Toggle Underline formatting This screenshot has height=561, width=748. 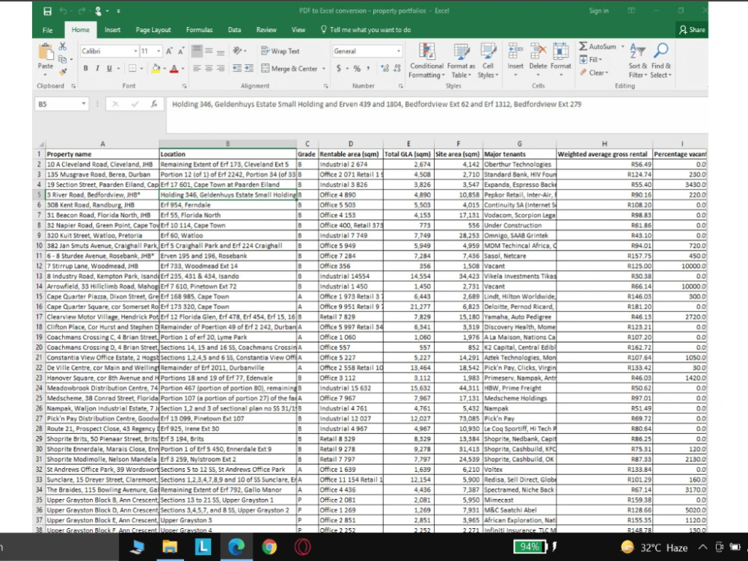(109, 69)
